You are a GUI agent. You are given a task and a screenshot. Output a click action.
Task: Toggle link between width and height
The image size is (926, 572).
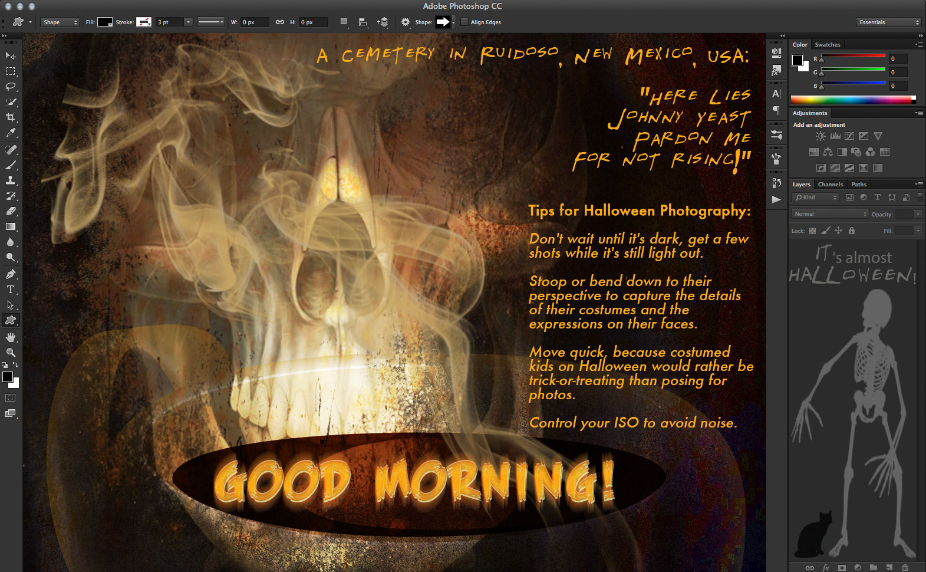pyautogui.click(x=280, y=22)
